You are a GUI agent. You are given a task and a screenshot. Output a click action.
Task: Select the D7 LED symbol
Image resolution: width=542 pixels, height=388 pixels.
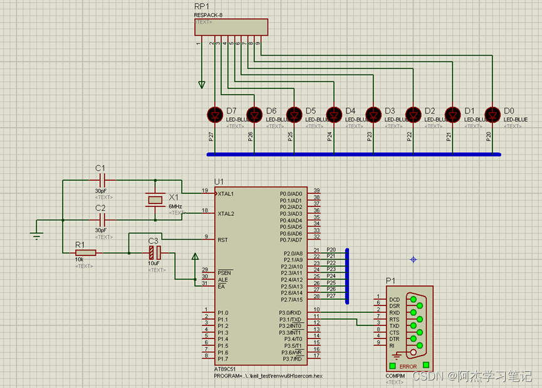coord(215,115)
